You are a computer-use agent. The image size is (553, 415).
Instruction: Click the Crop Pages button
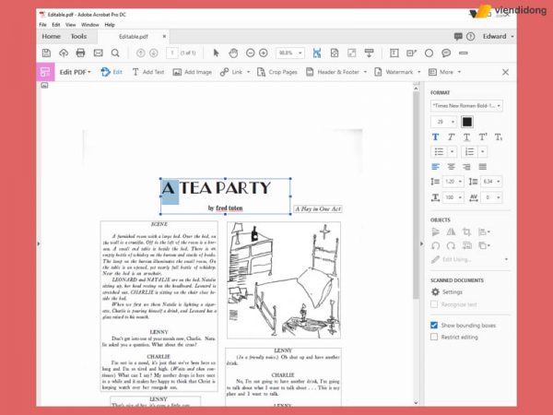pos(277,72)
